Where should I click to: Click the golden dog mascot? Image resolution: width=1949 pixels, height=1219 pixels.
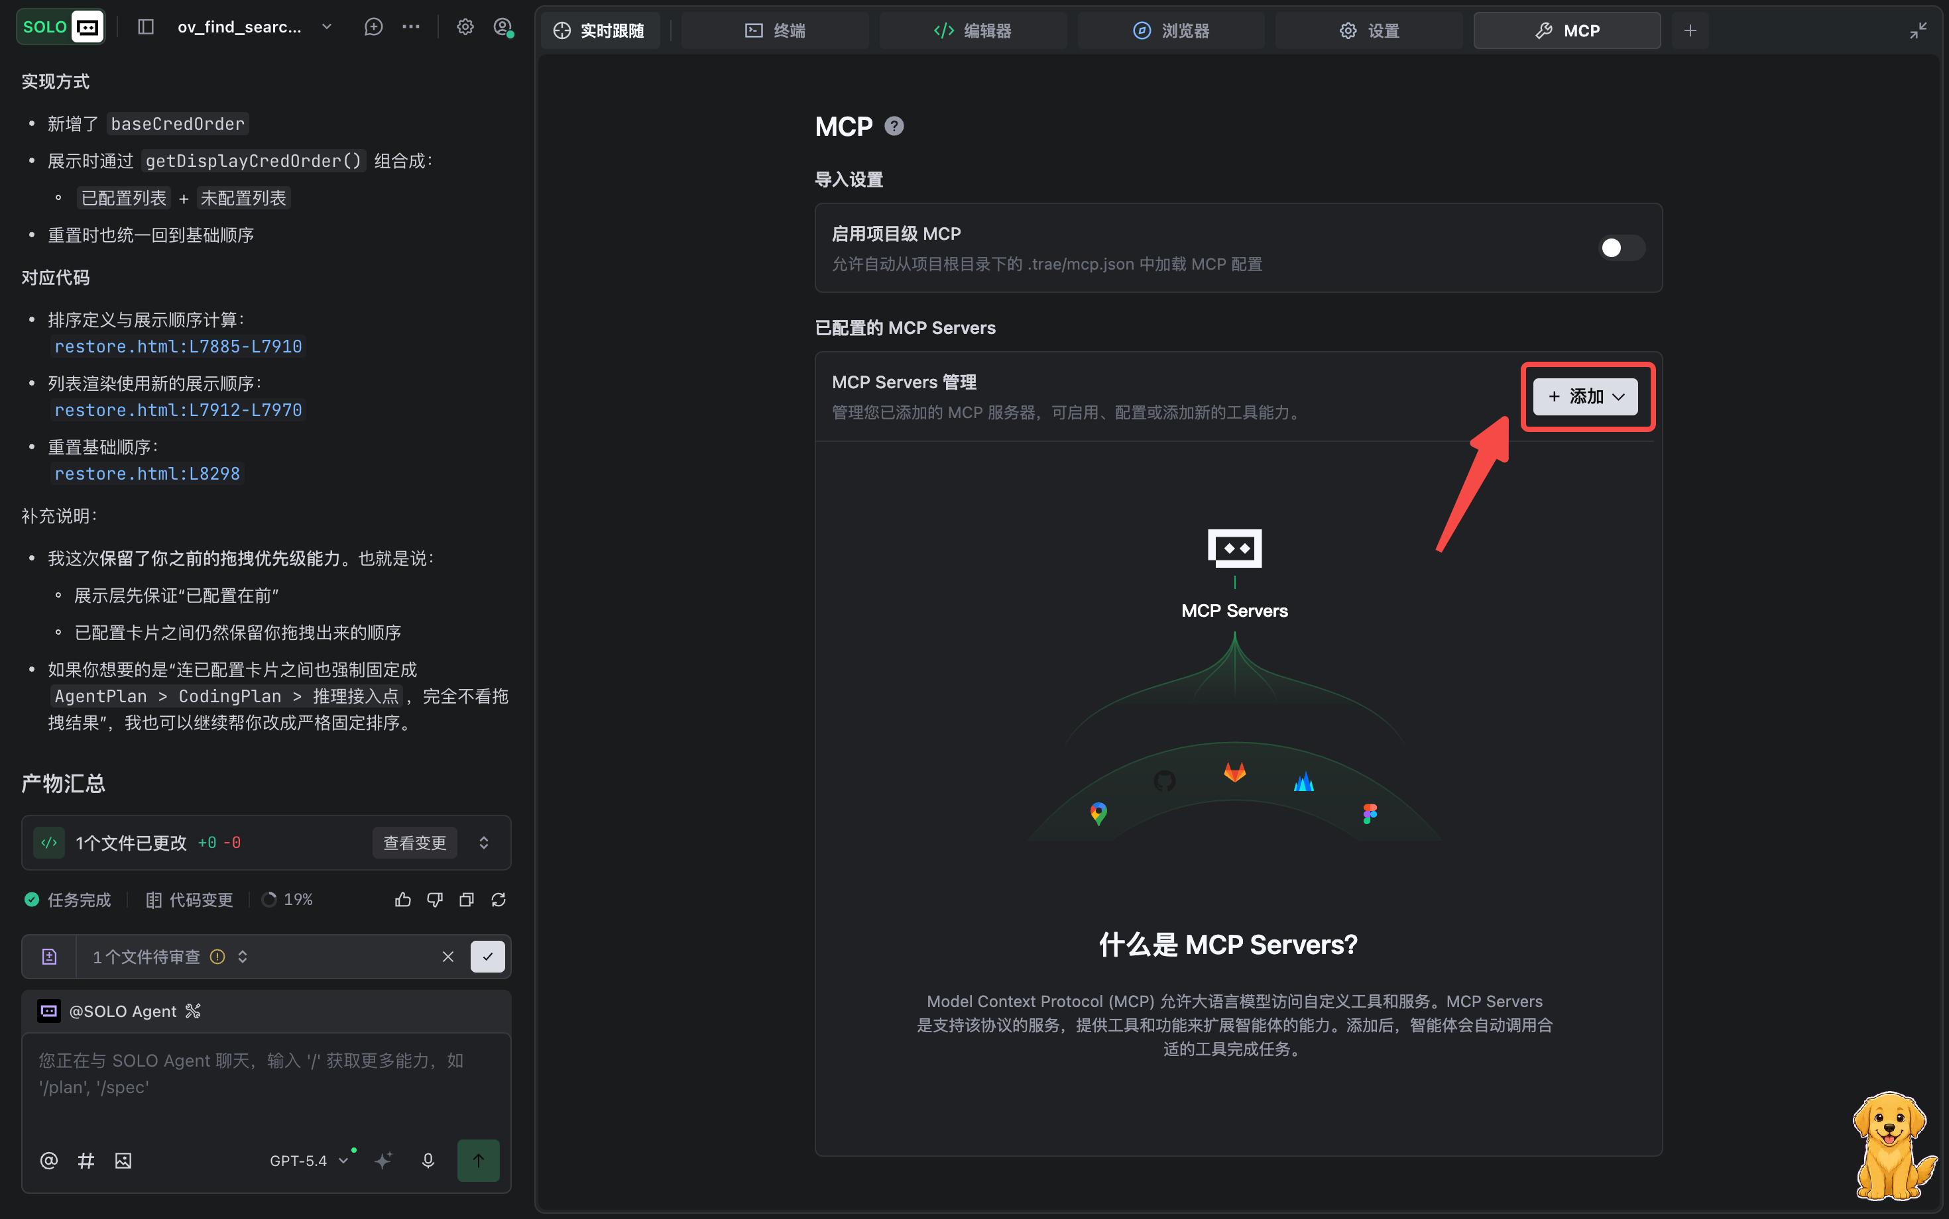pyautogui.click(x=1893, y=1146)
